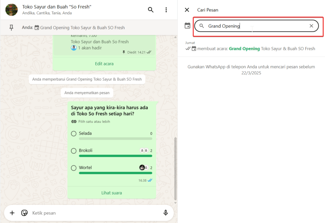Screen dimensions: 325x223
Task: Clear the Grand Opening search text
Action: click(x=311, y=26)
